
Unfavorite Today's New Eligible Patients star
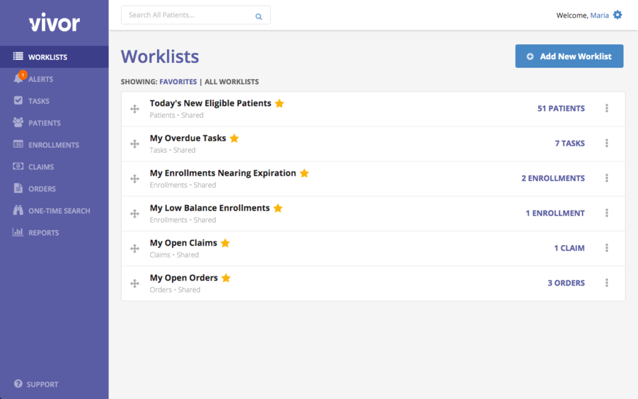click(279, 103)
